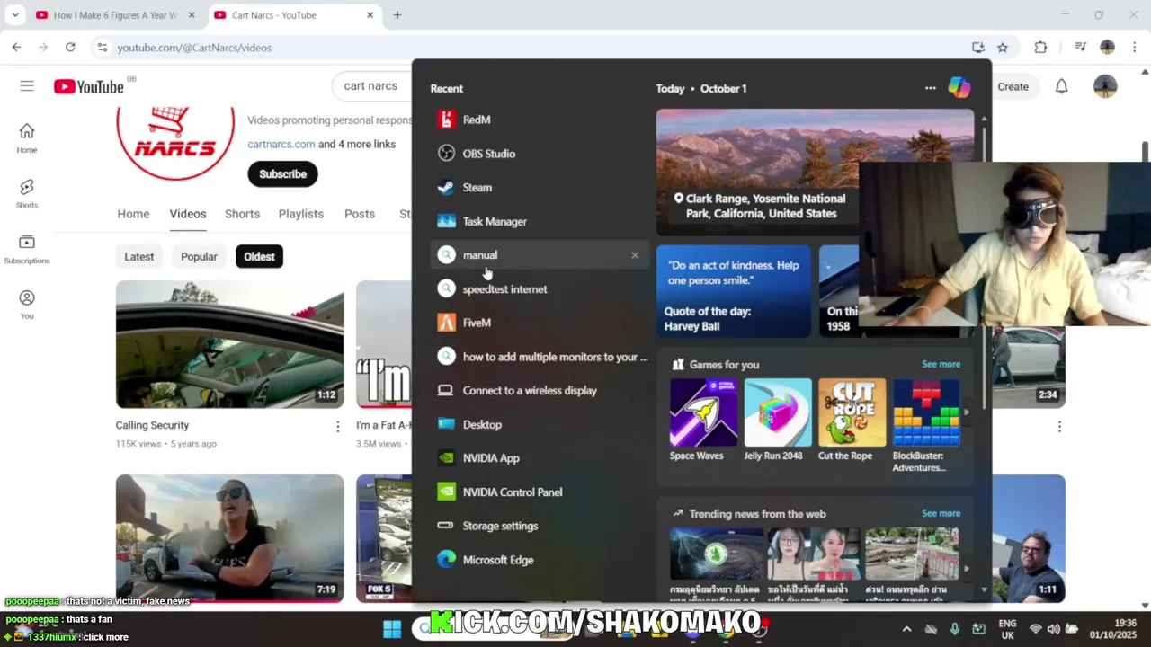
Task: Go to YouTube Home in sidebar
Action: pos(27,138)
